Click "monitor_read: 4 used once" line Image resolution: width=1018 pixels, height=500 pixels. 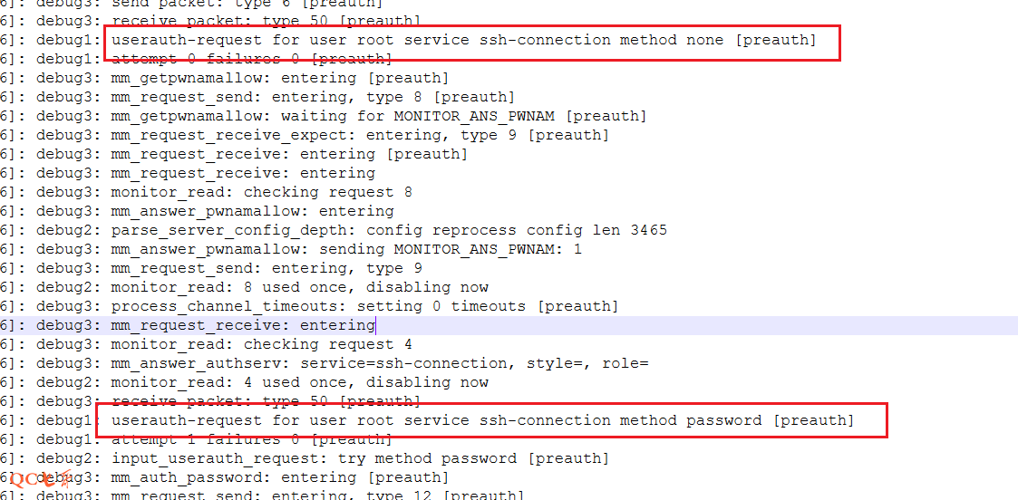pyautogui.click(x=299, y=382)
